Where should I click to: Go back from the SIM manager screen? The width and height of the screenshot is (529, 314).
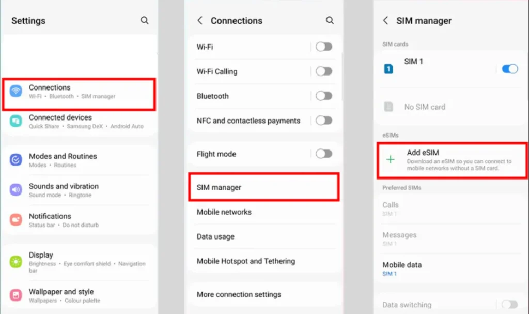[x=385, y=20]
